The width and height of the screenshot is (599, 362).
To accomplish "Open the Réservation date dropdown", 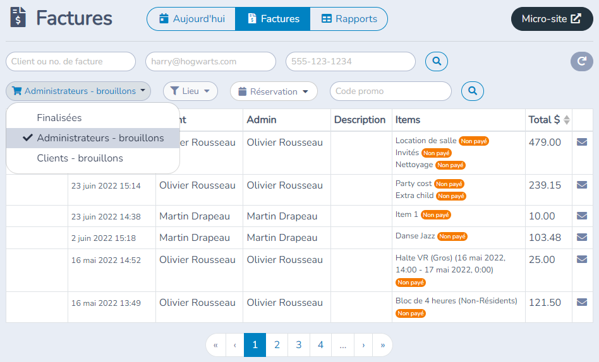I will click(x=274, y=91).
